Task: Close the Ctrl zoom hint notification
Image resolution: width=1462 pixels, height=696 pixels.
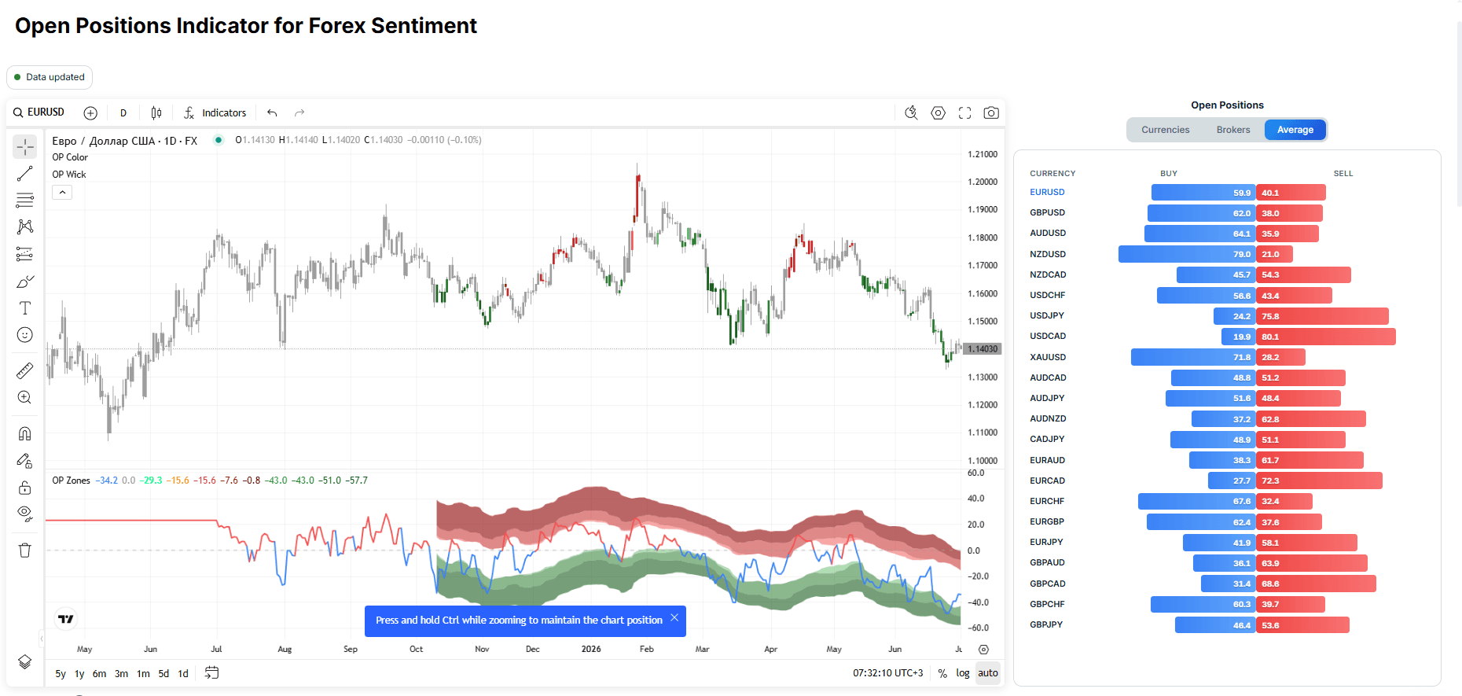Action: [x=674, y=618]
